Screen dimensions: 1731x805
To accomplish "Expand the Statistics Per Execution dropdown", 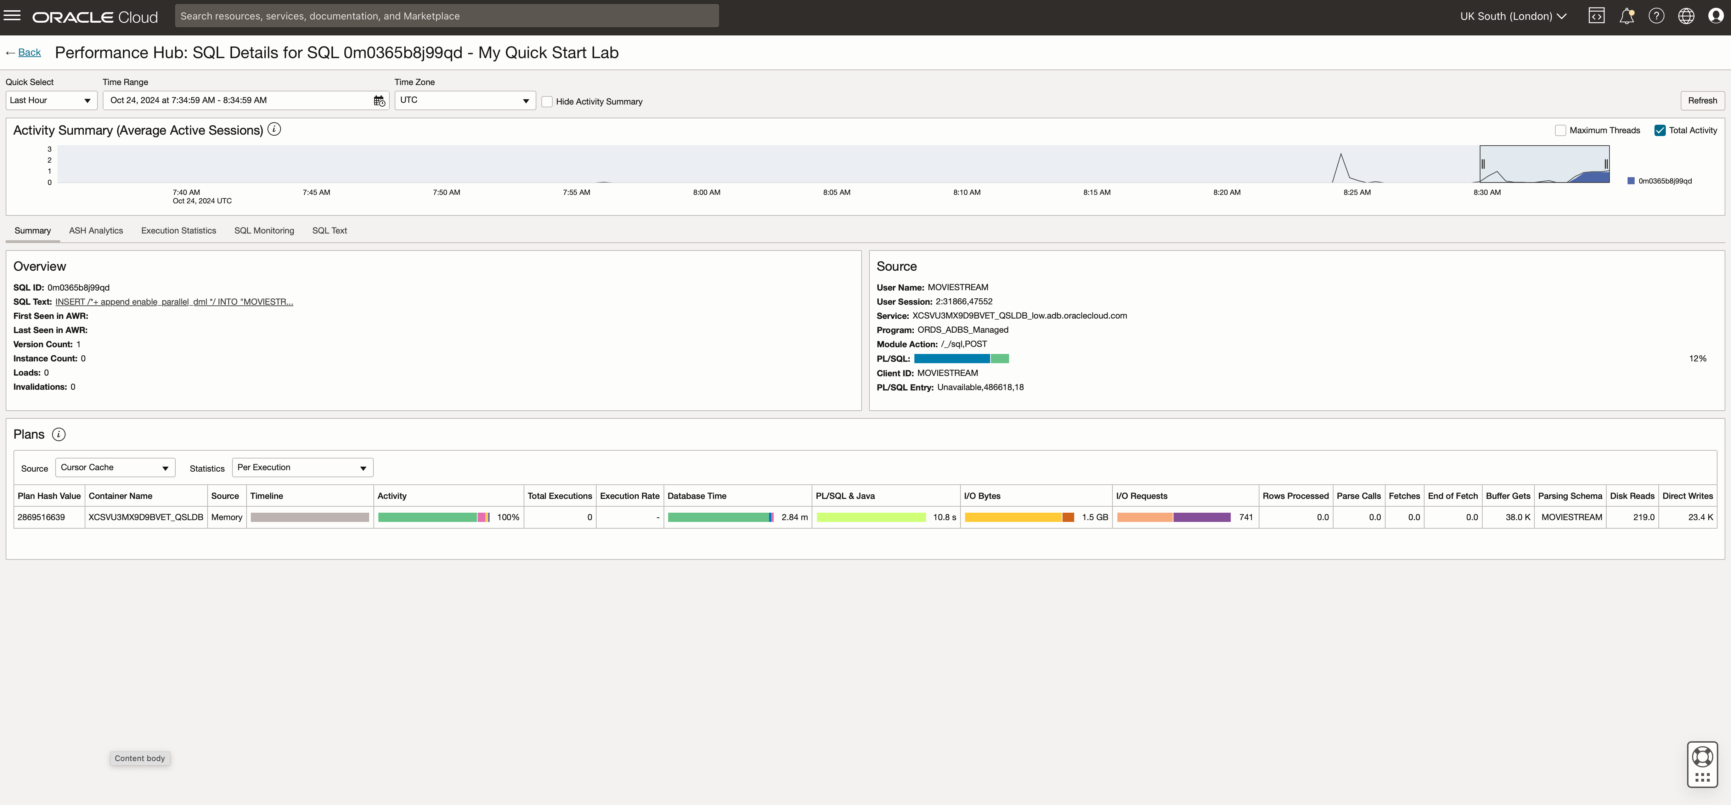I will point(302,468).
